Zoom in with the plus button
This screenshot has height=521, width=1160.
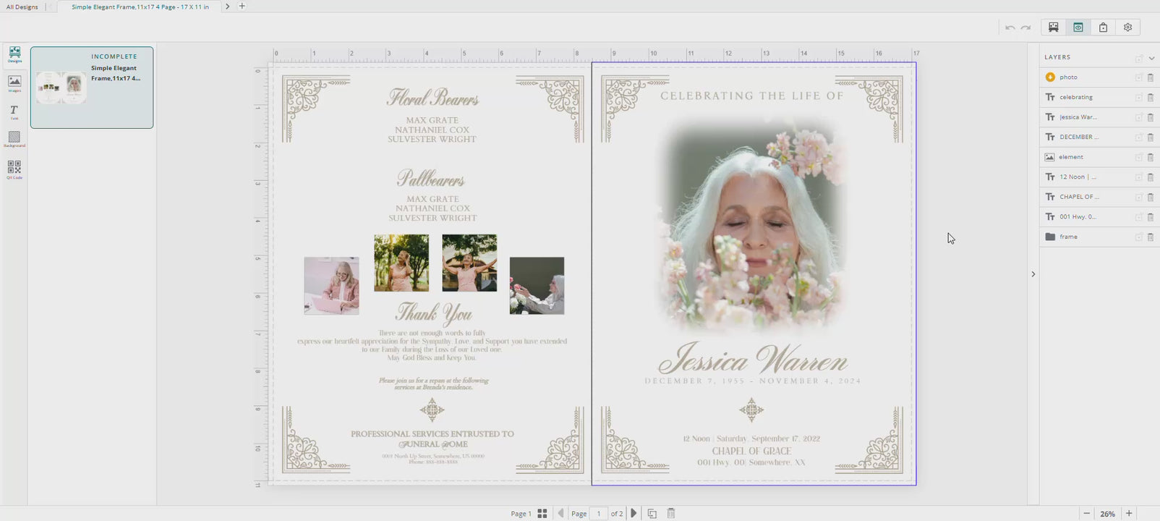(x=1129, y=513)
